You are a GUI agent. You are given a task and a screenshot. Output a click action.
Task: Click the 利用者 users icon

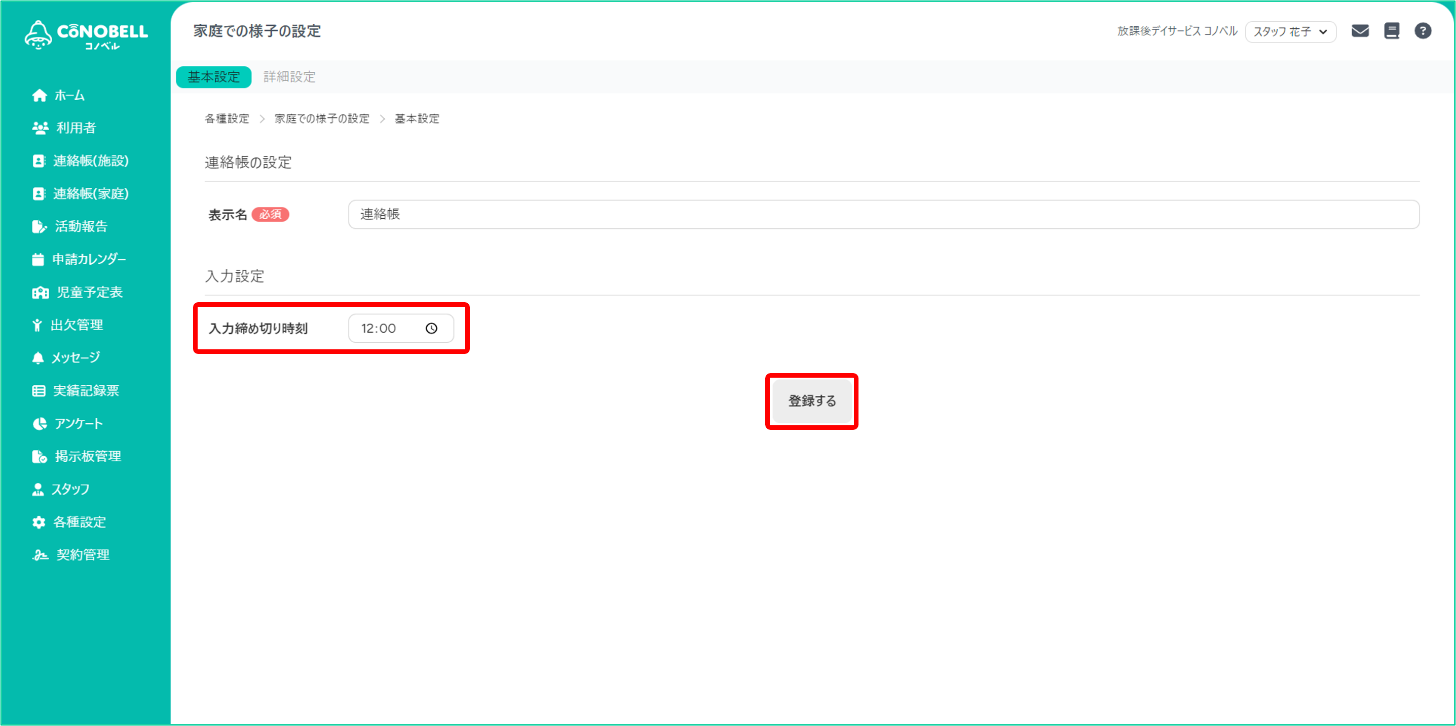click(40, 128)
